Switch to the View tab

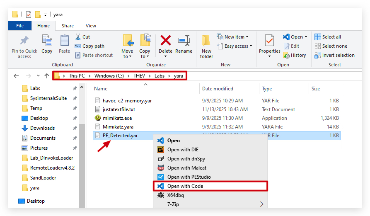[x=91, y=26]
